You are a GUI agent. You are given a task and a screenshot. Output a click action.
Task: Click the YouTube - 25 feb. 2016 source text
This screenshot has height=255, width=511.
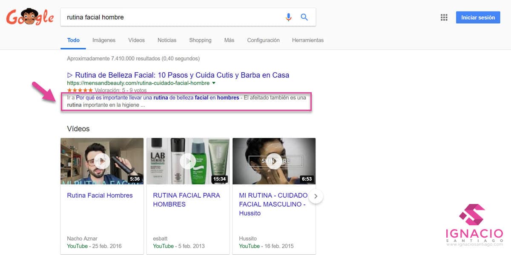tap(94, 246)
